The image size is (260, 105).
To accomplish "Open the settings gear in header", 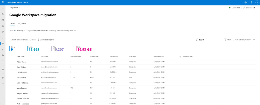I will coord(246,2).
